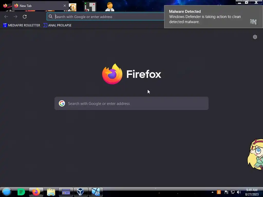Image resolution: width=263 pixels, height=197 pixels.
Task: Go back using the back arrow
Action: click(x=6, y=17)
